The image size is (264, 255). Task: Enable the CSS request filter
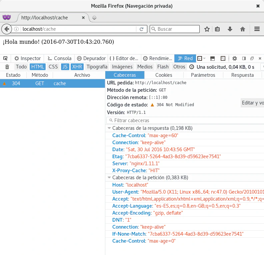[53, 67]
